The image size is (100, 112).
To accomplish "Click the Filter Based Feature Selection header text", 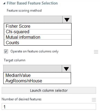I will point(32,3).
